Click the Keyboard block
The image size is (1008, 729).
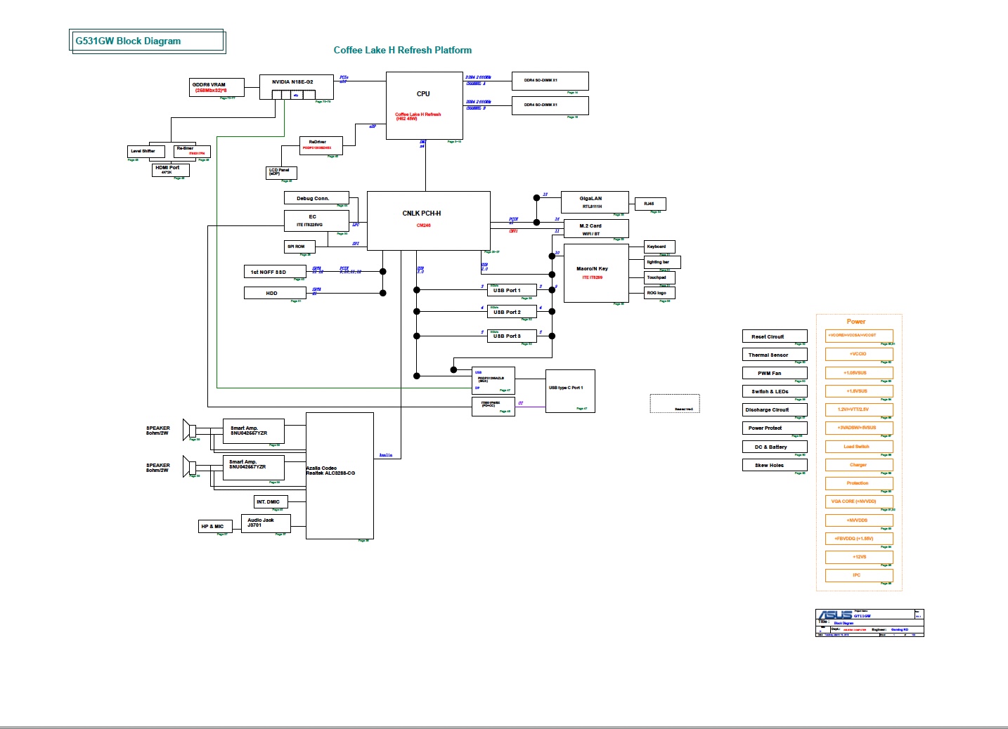click(x=660, y=247)
